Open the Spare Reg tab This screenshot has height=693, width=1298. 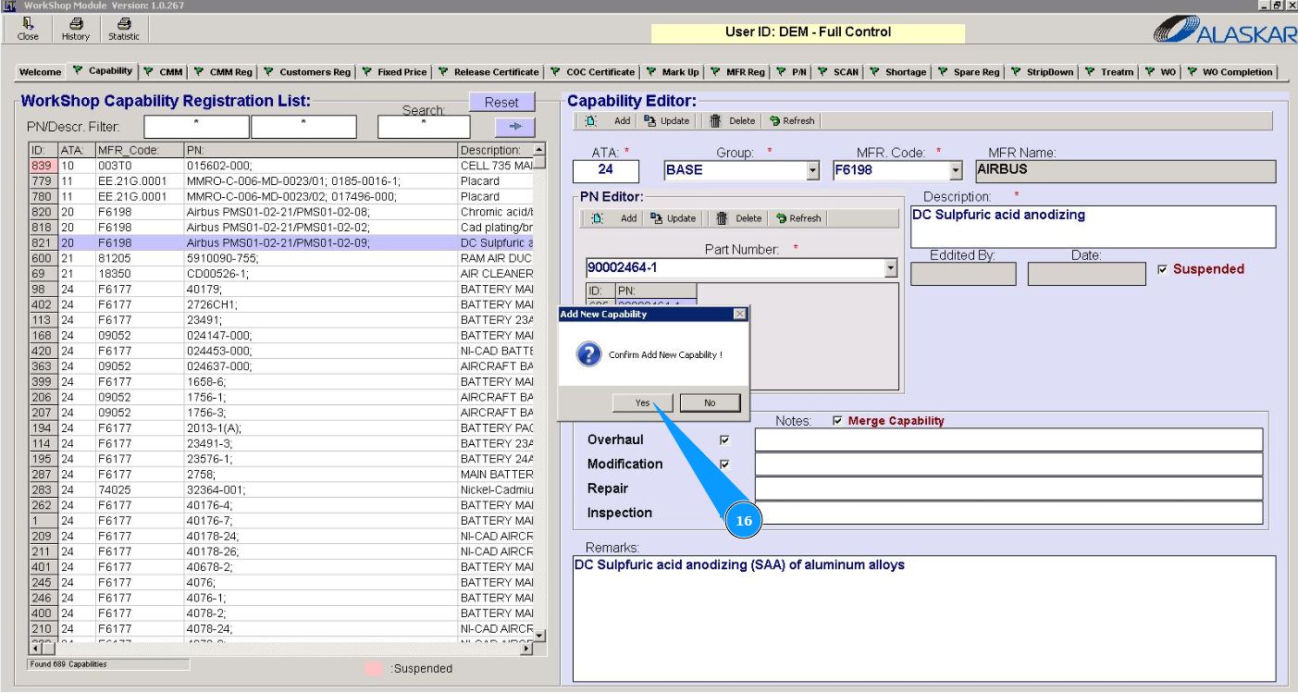[969, 72]
